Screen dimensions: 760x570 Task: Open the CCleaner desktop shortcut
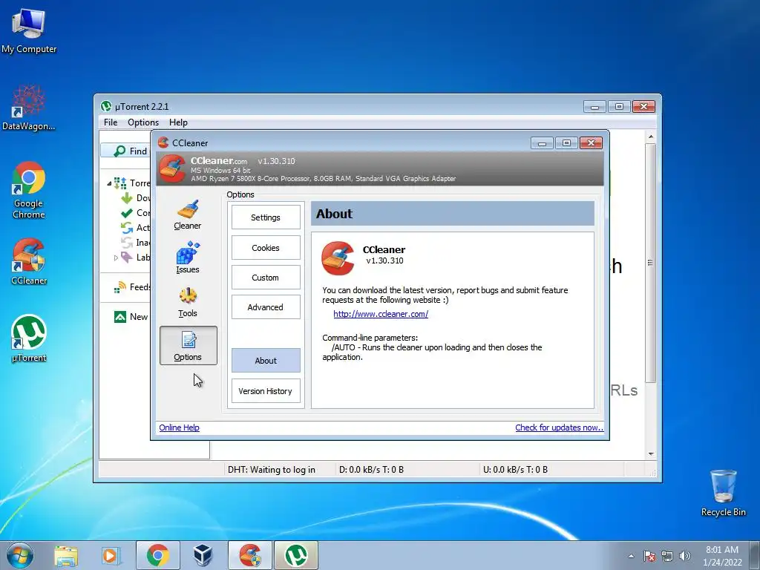pos(29,262)
